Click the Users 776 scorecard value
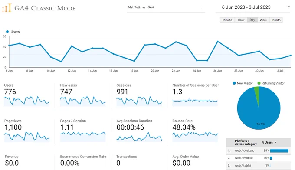 coord(10,92)
